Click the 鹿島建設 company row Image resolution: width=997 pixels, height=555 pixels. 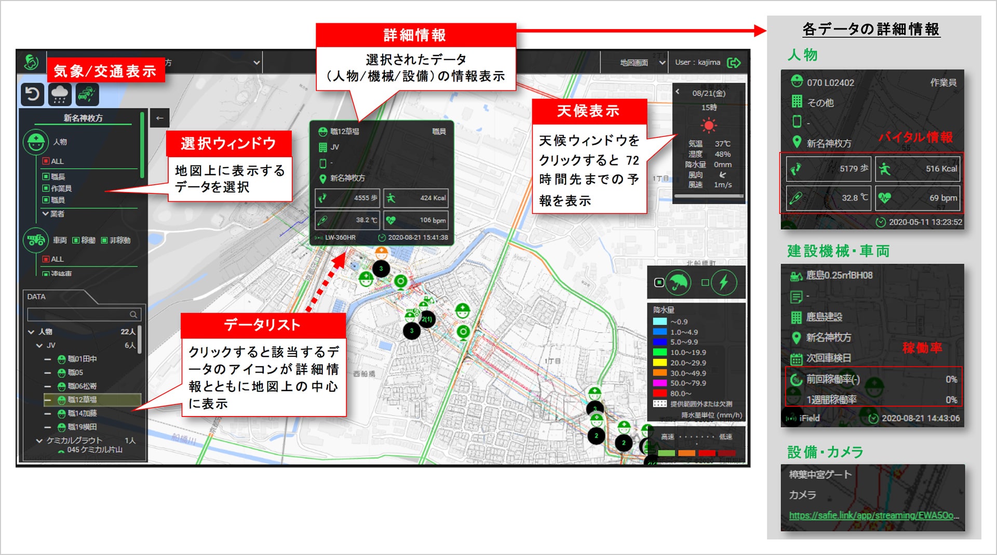(825, 317)
